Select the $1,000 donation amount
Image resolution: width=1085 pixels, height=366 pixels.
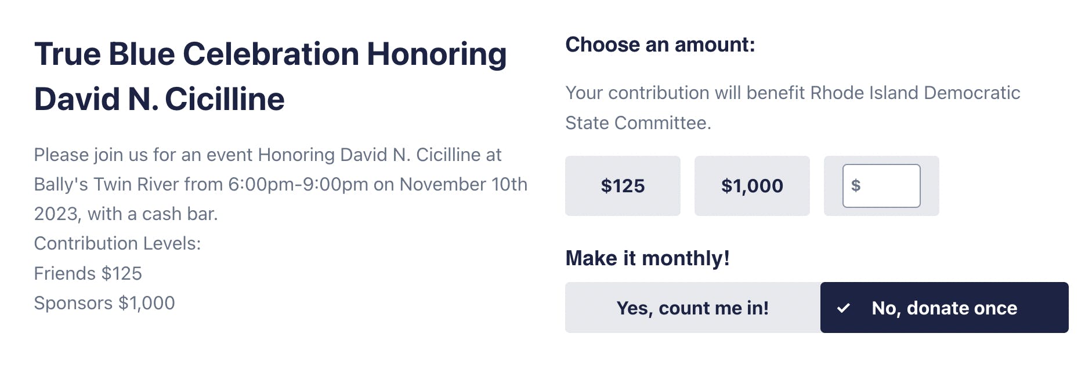coord(752,186)
